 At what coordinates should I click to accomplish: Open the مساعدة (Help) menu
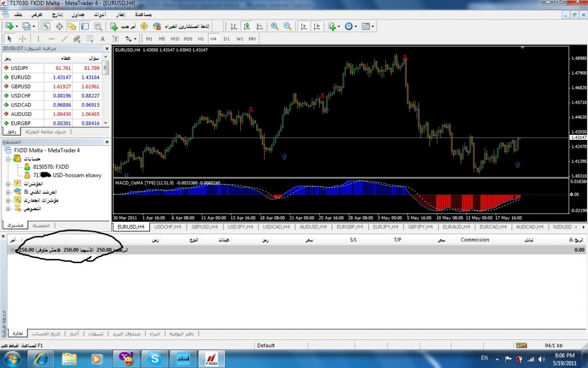coord(143,14)
